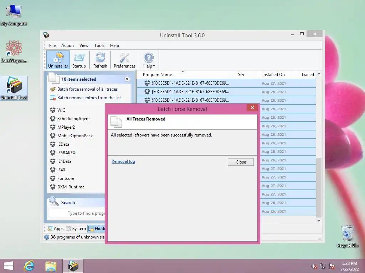Switch to the System tab
The width and height of the screenshot is (365, 273).
[76, 229]
